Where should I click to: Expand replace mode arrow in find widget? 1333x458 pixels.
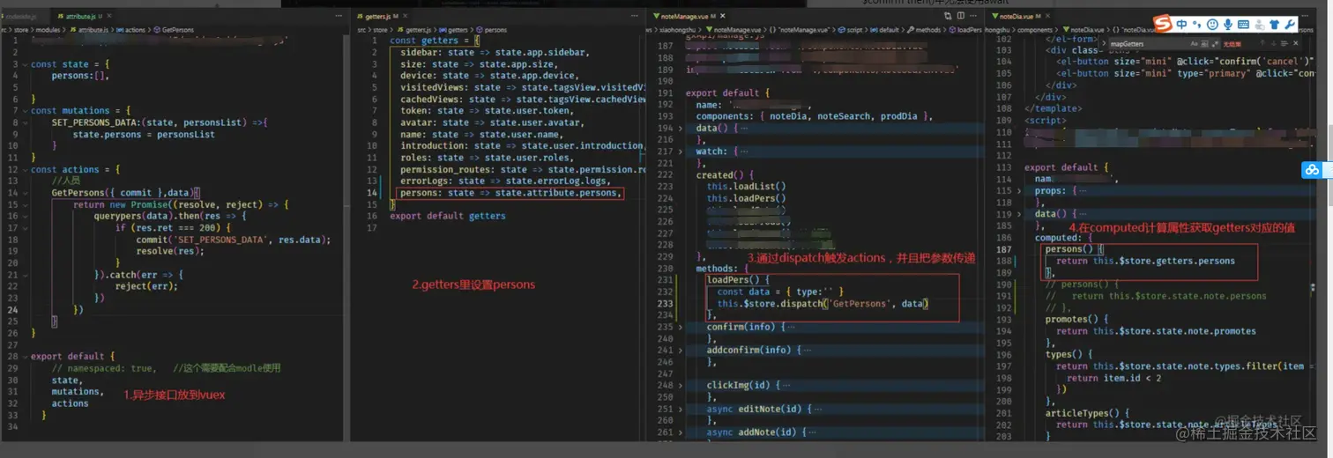[x=1103, y=44]
